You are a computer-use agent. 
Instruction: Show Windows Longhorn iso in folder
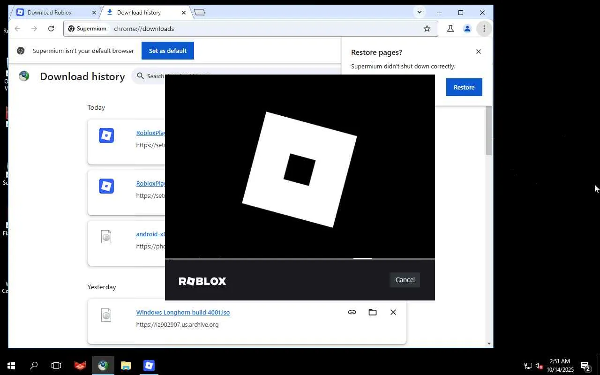tap(373, 312)
